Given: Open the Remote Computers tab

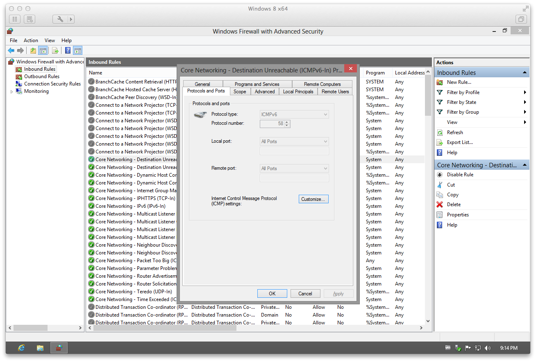Looking at the screenshot, I should pos(322,84).
